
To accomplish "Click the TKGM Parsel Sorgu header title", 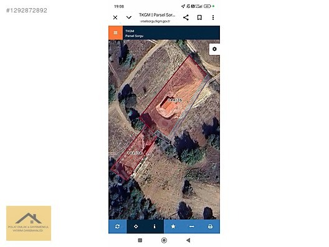I will (135, 34).
